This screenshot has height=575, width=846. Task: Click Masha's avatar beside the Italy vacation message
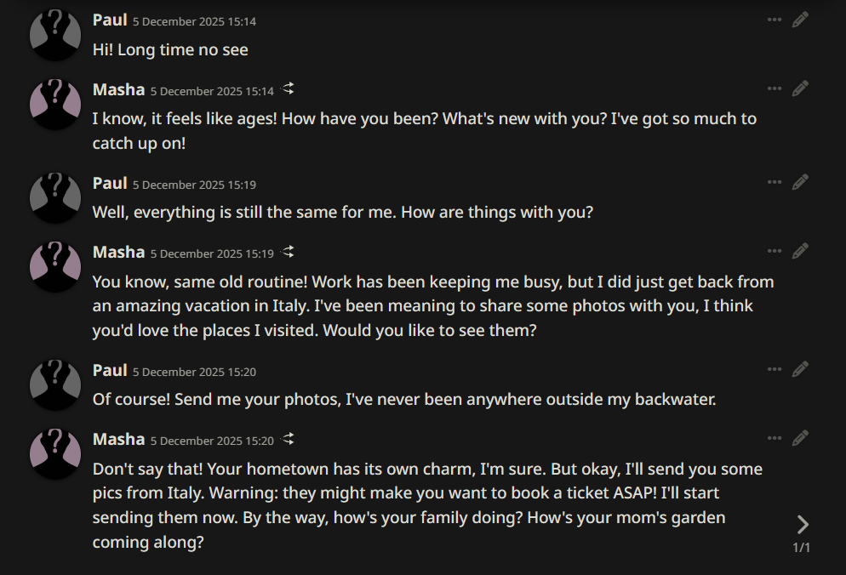coord(55,266)
